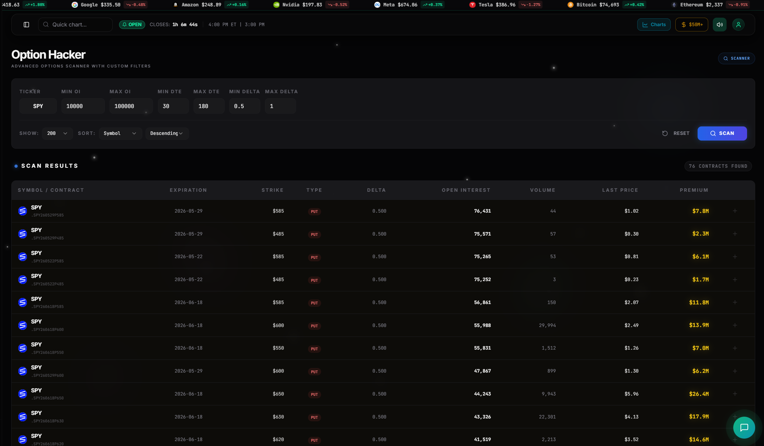764x446 pixels.
Task: Toggle the sidebar panel icon
Action: [x=26, y=25]
